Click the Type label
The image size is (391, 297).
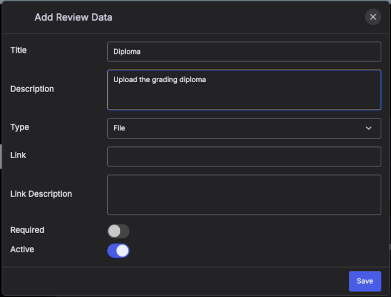coord(20,127)
